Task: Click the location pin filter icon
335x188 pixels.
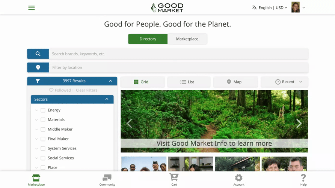Action: (38, 67)
